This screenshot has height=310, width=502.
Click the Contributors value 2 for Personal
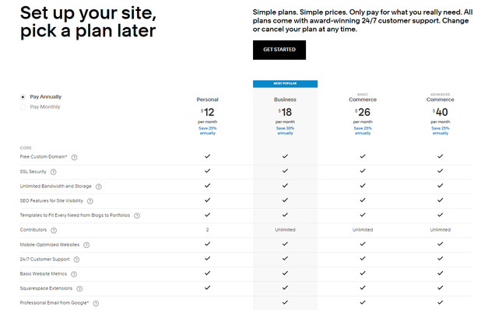(208, 230)
